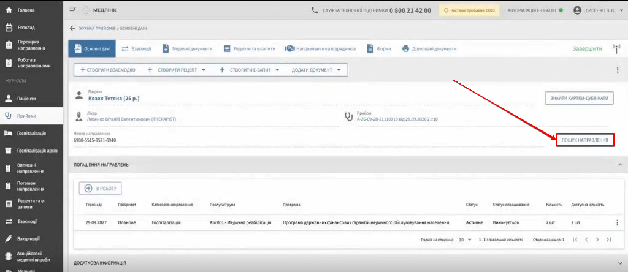The width and height of the screenshot is (628, 272).
Task: Go to Пацієнти journal
Action: pyautogui.click(x=31, y=99)
